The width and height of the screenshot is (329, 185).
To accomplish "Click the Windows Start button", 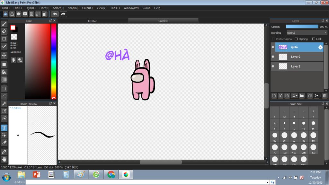I will point(6,177).
